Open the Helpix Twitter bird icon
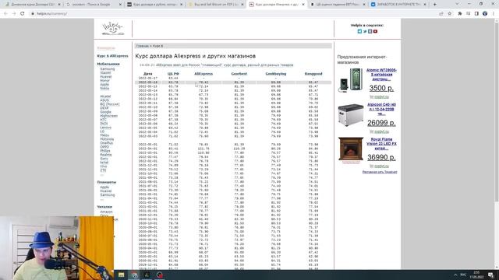499x280 pixels. [365, 31]
